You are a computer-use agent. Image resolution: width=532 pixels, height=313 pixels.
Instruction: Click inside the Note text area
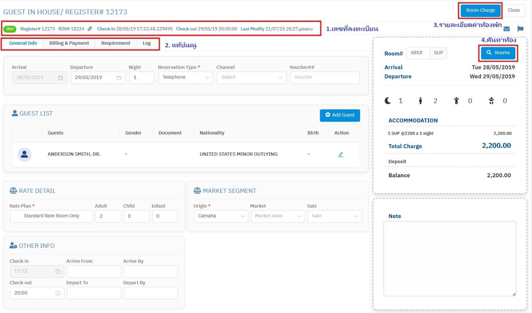point(449,258)
